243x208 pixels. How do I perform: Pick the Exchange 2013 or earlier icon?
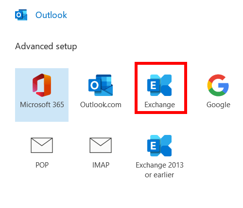159,146
